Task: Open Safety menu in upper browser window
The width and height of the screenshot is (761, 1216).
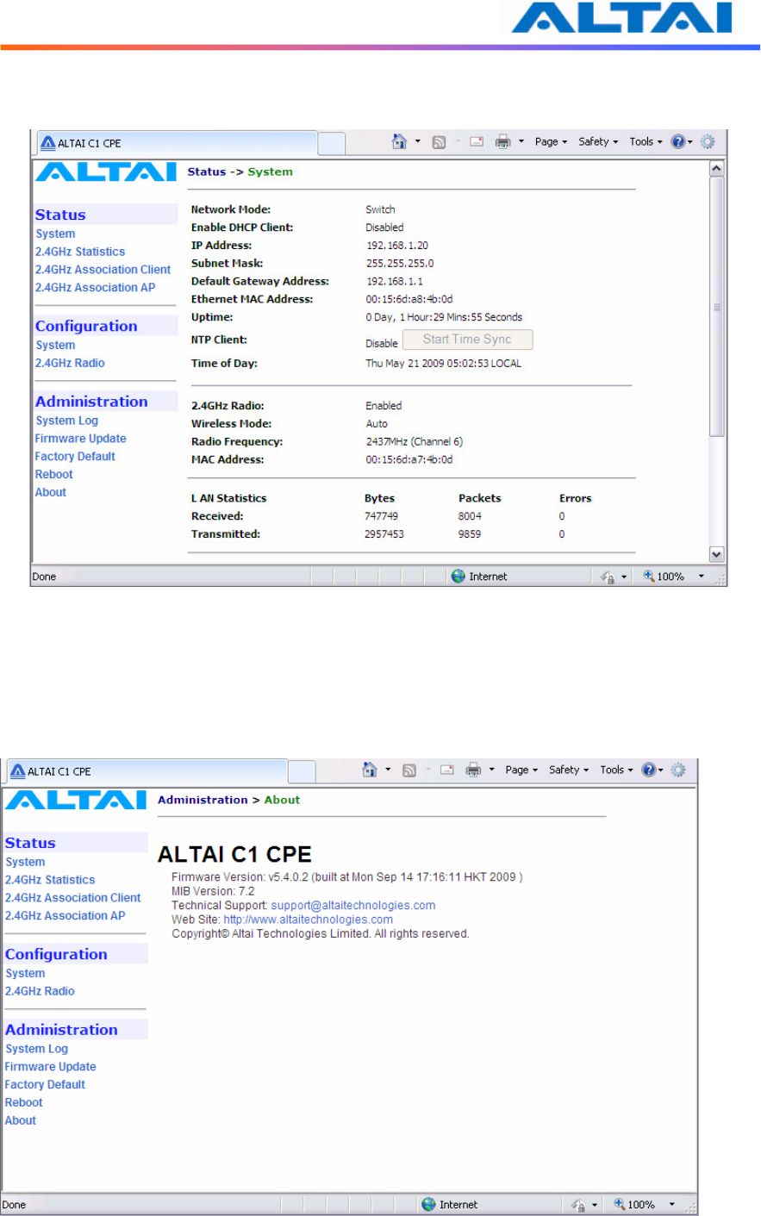Action: (598, 141)
